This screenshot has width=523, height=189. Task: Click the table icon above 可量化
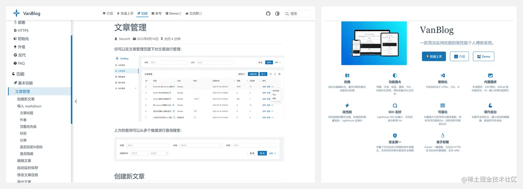442,105
